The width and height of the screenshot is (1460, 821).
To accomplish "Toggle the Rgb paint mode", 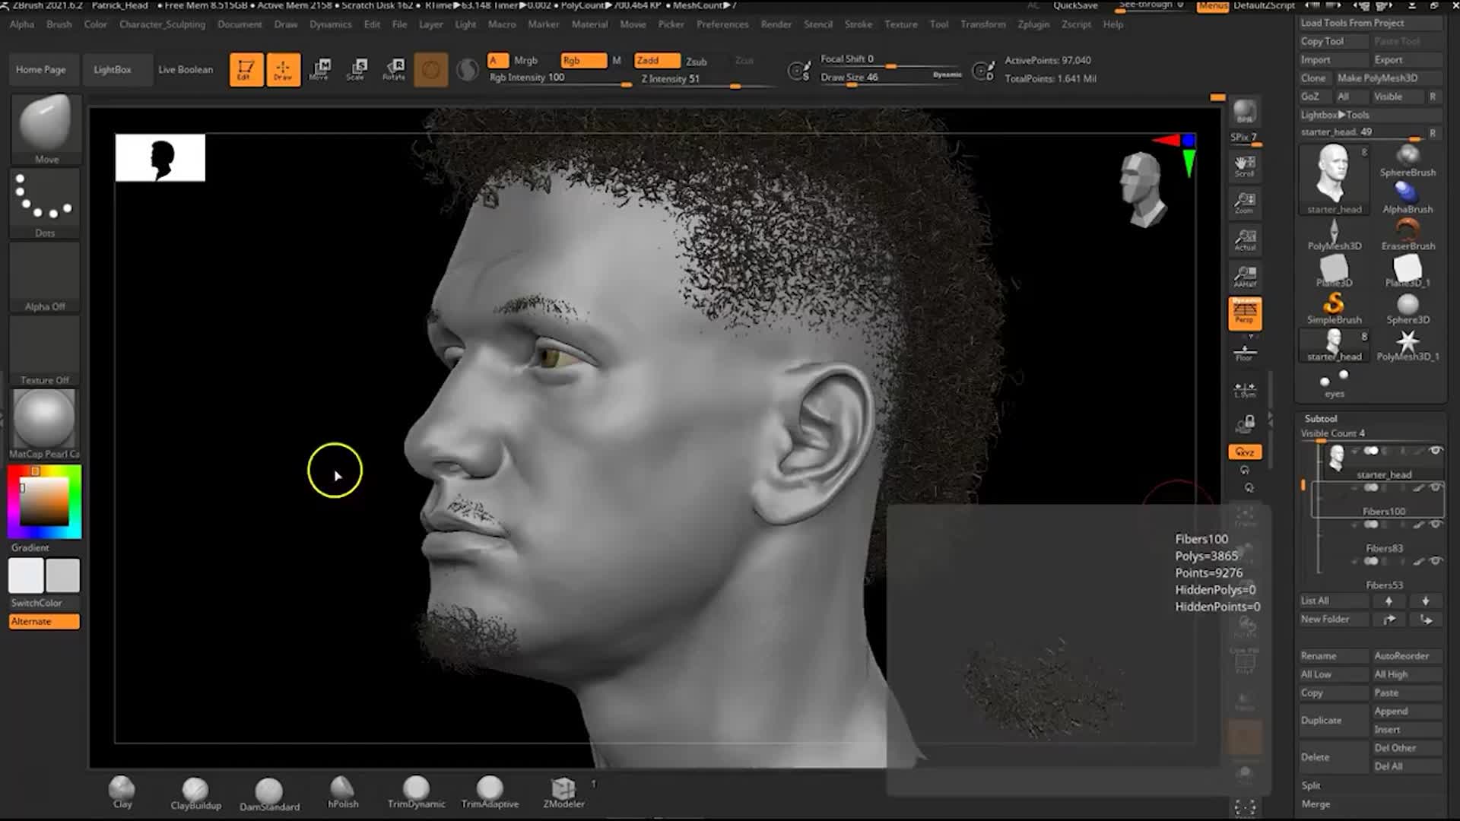I will point(583,60).
